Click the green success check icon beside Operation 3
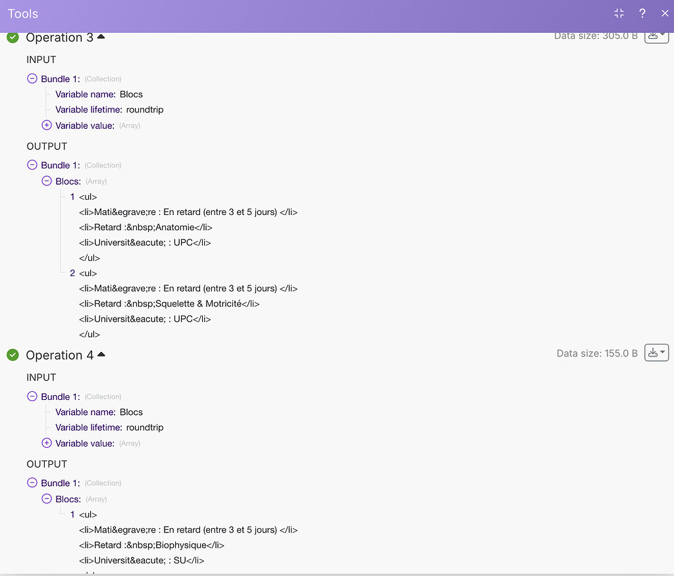Image resolution: width=674 pixels, height=576 pixels. (x=13, y=37)
